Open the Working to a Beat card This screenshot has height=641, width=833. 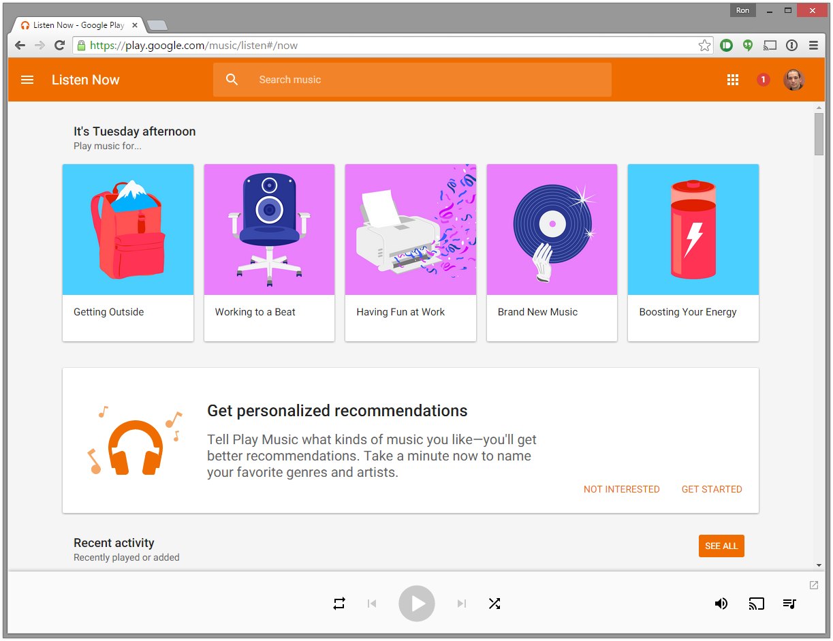click(x=269, y=253)
